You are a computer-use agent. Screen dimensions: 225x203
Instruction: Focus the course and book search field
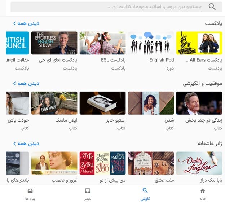click(x=116, y=7)
